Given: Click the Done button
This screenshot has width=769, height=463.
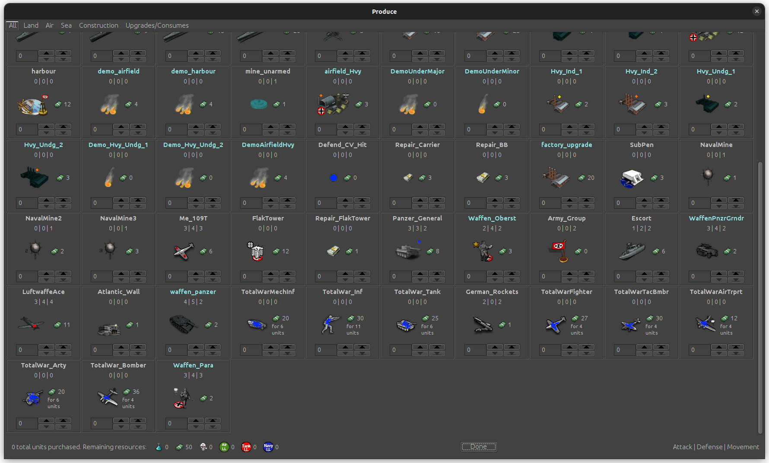Looking at the screenshot, I should click(479, 447).
